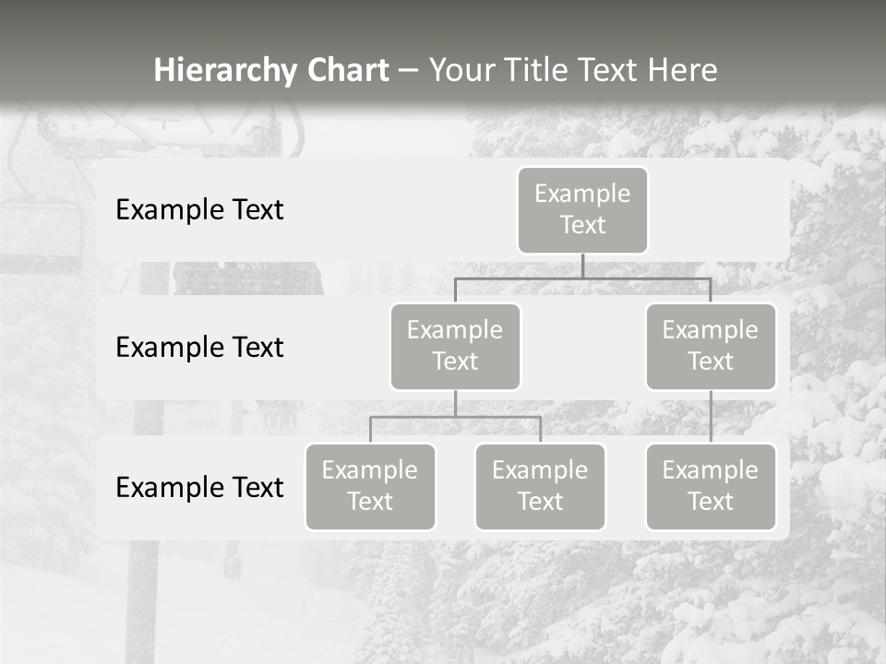Select the middle box in the bottom row
The width and height of the screenshot is (886, 664).
[540, 486]
